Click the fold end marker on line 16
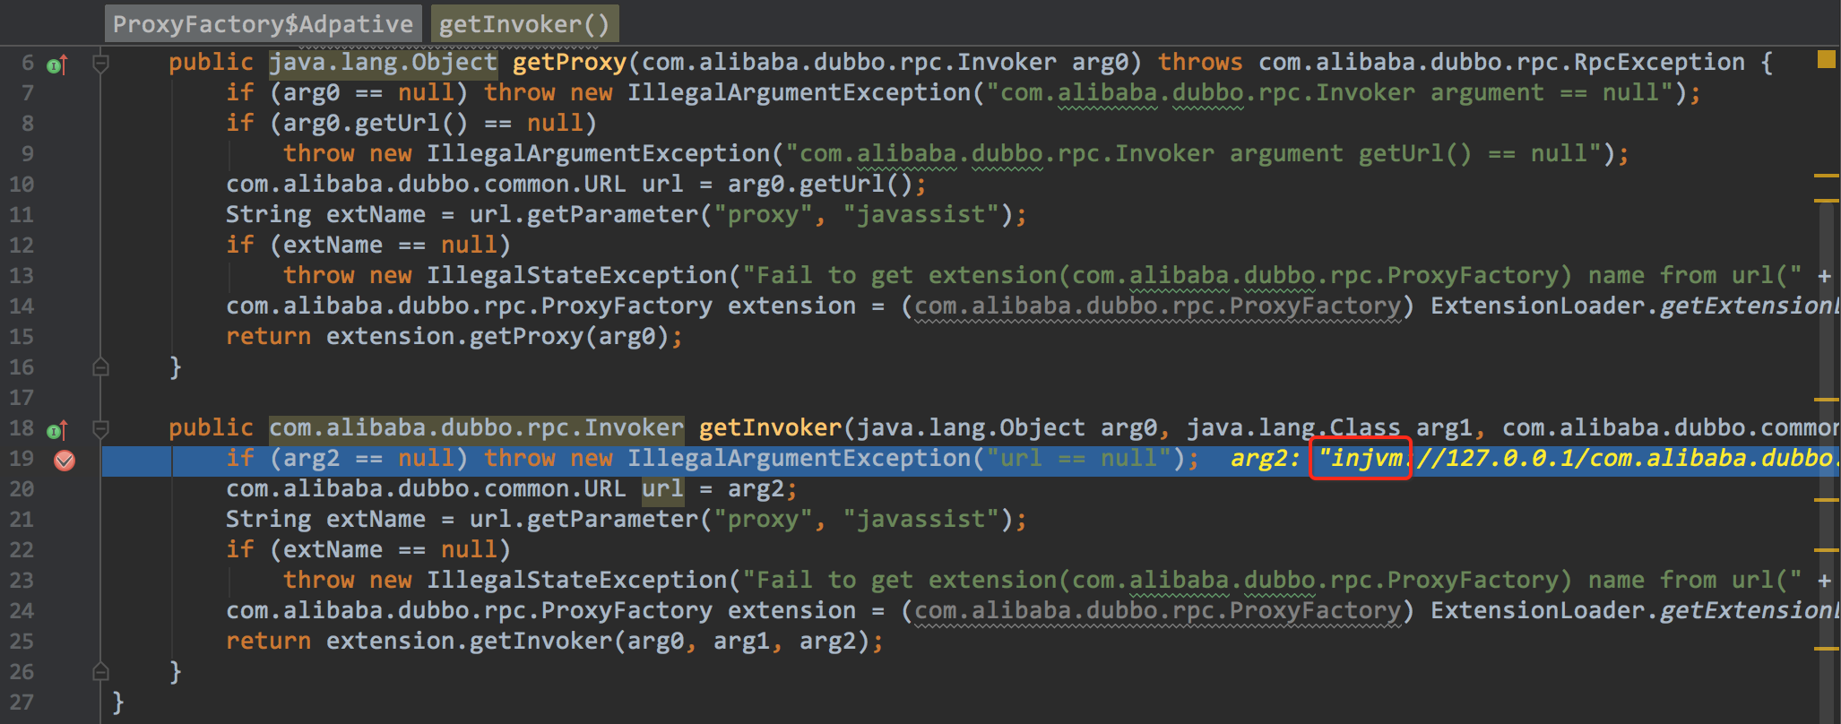 (x=101, y=366)
